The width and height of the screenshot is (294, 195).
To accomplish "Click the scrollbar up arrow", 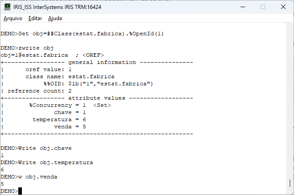I will point(291,28).
